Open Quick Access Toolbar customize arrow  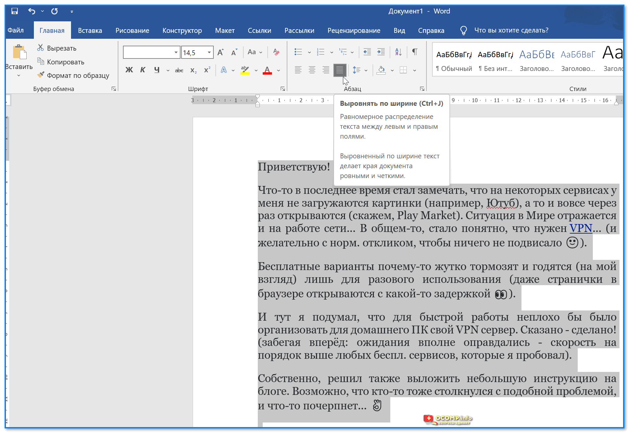(x=72, y=11)
